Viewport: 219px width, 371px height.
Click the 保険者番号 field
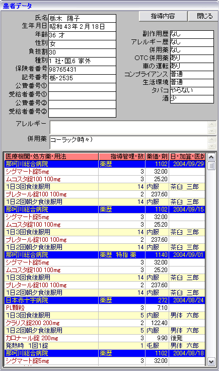82,70
